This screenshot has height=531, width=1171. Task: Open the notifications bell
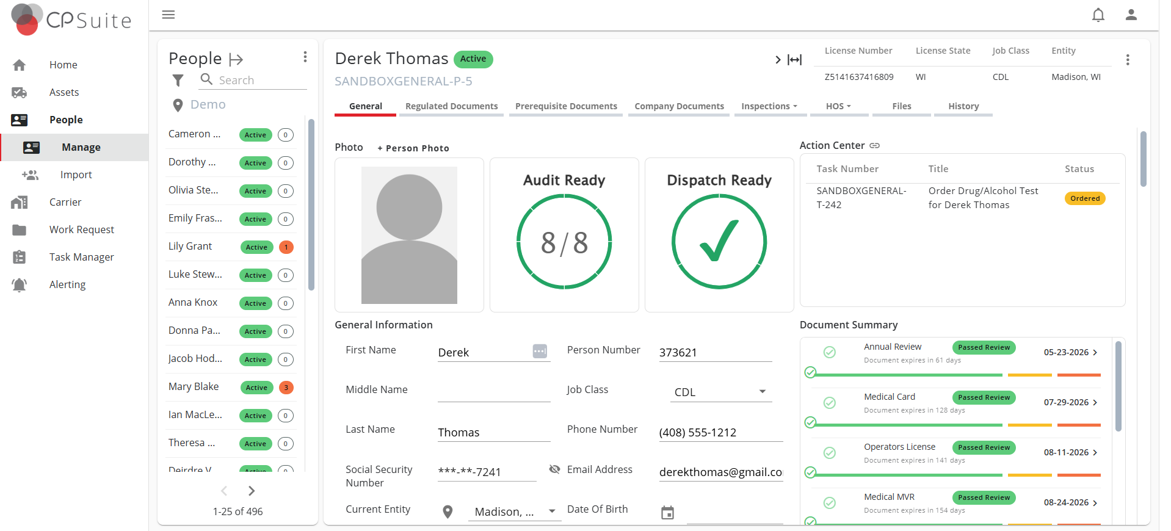tap(1098, 15)
